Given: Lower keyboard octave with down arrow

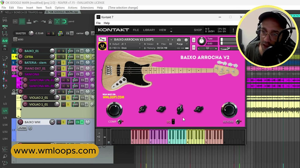Looking at the screenshot, I should tap(99, 140).
